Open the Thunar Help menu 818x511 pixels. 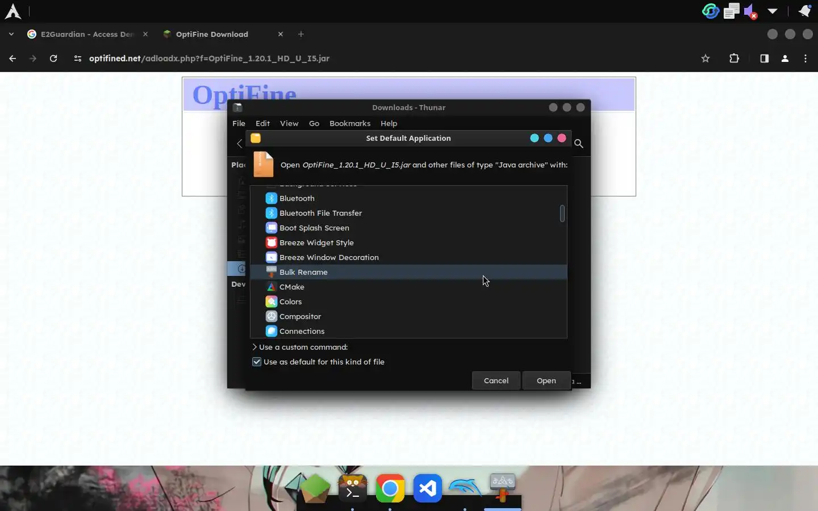[x=389, y=123]
